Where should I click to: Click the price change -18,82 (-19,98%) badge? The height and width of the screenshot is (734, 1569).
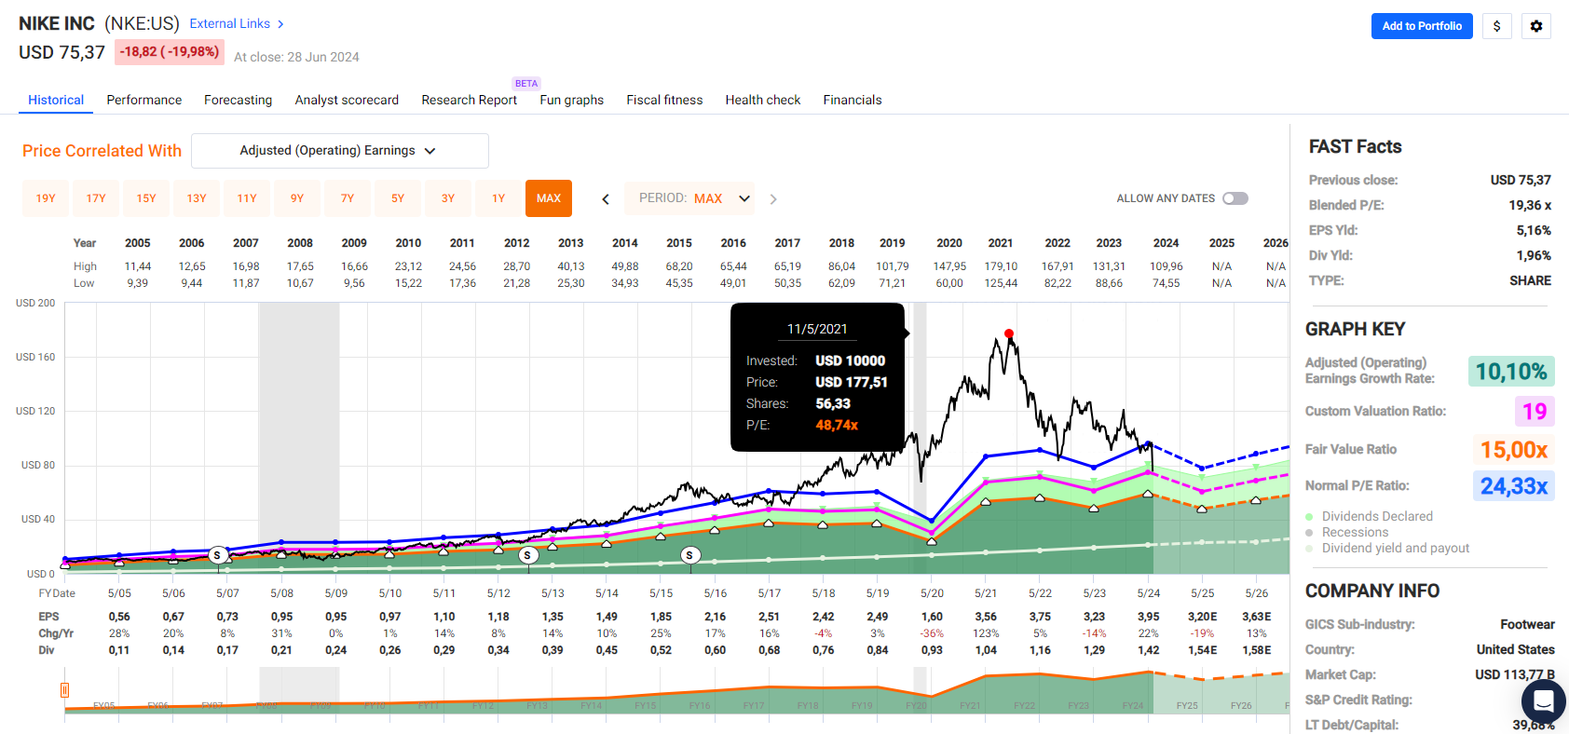(x=170, y=52)
